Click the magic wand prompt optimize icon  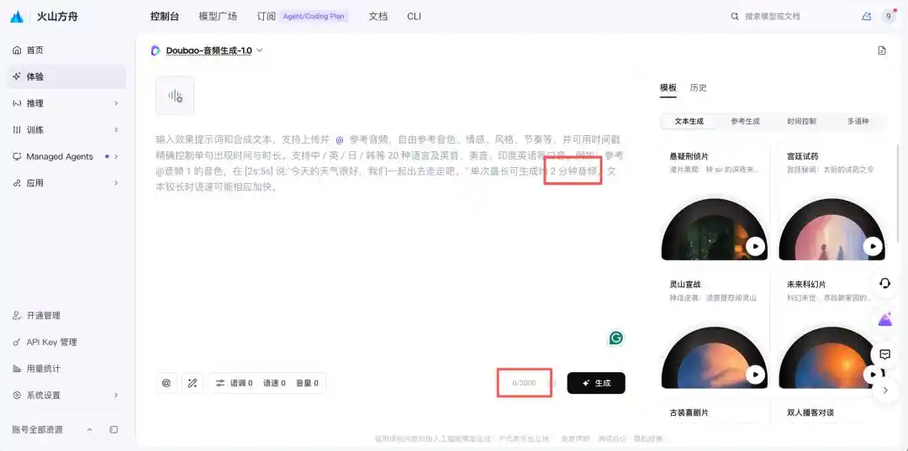point(193,383)
